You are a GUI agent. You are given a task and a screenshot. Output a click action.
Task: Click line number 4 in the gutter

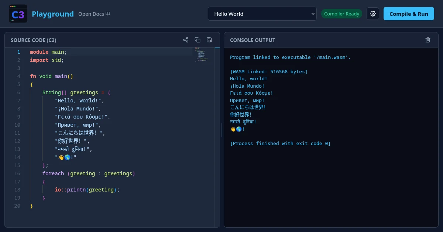click(x=18, y=76)
